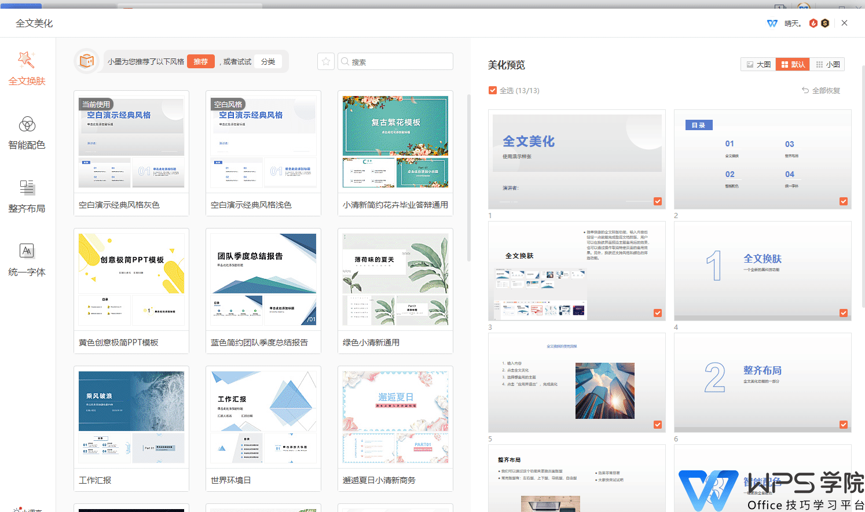Uncheck slide 2 目录 preview checkbox
Viewport: 865px width, 512px height.
pos(844,201)
